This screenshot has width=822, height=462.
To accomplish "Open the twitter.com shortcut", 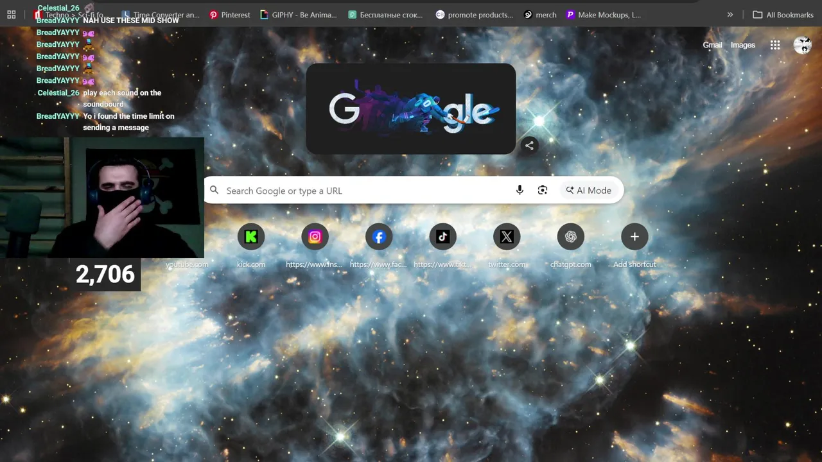I will [507, 244].
